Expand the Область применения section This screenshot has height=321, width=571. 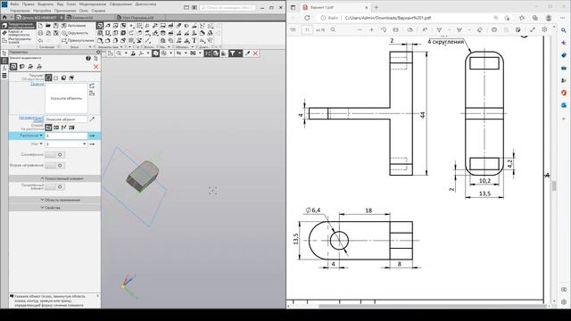(x=54, y=200)
